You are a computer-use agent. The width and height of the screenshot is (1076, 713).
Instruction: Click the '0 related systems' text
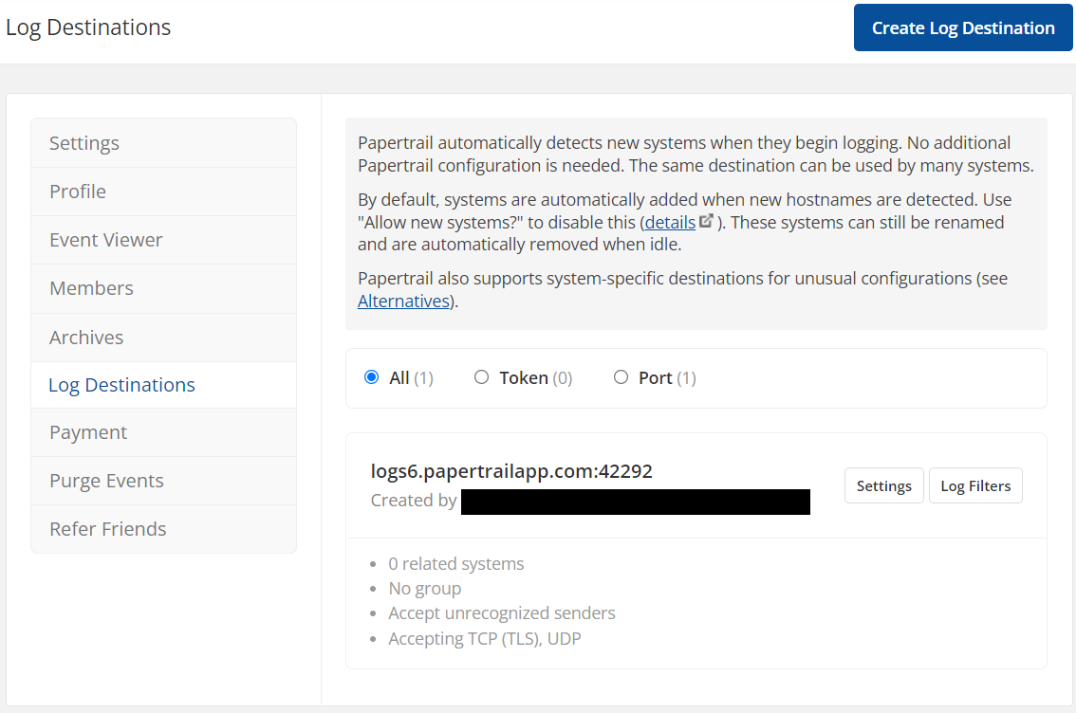tap(455, 563)
